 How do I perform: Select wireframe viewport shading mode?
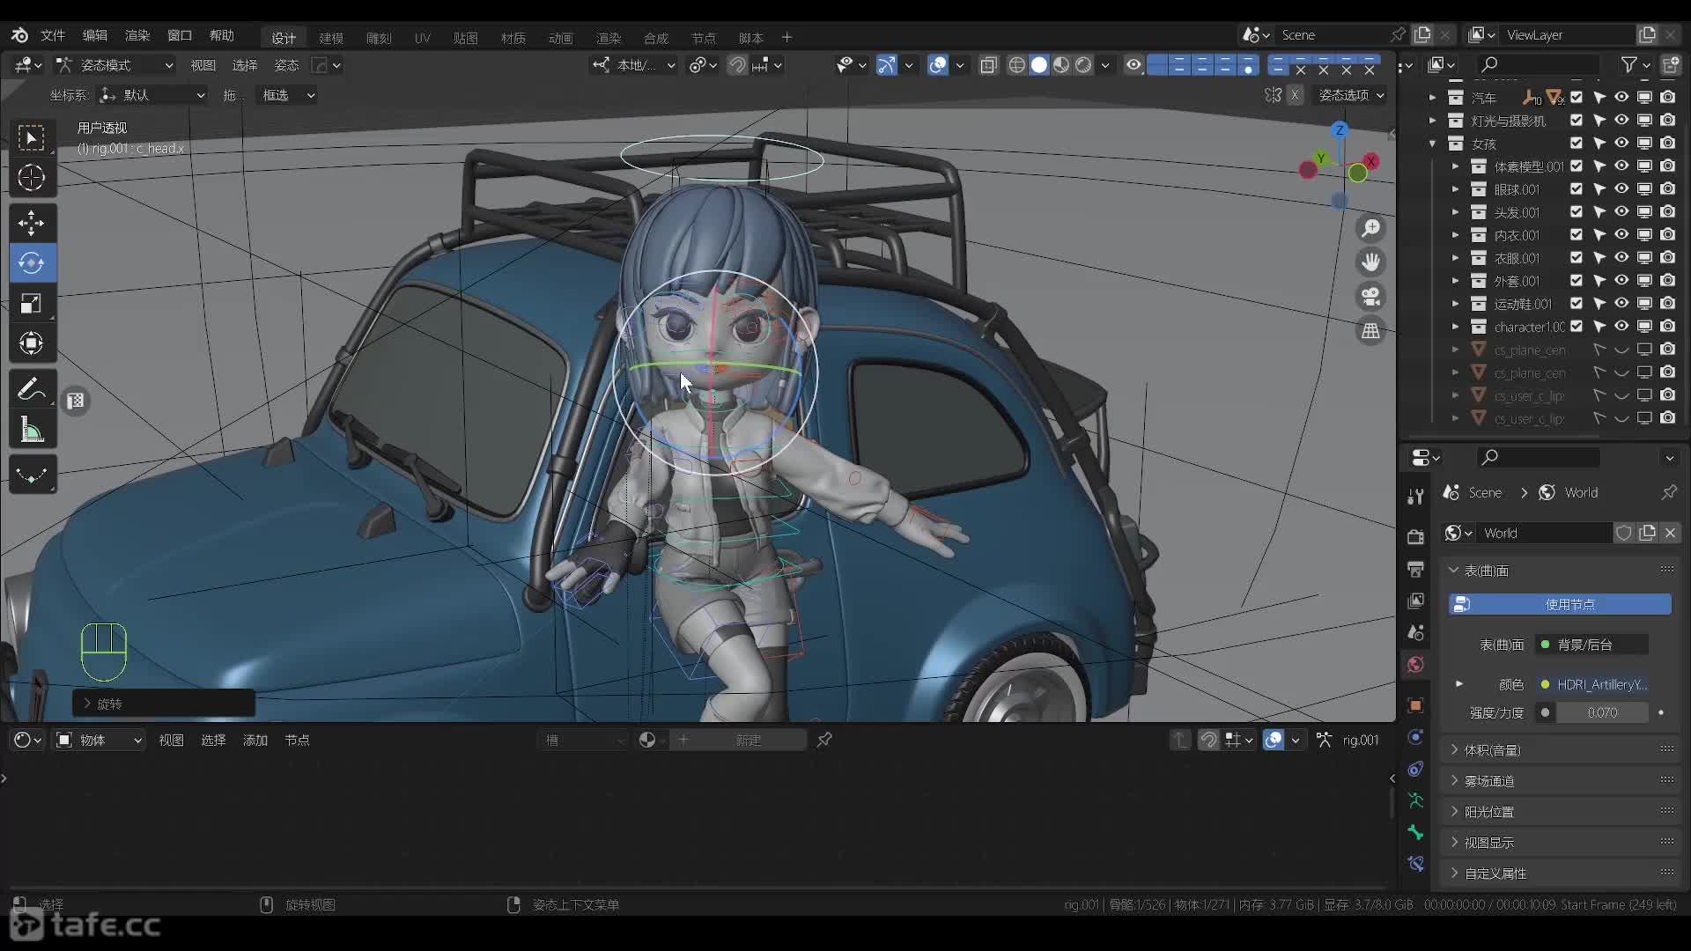click(1017, 65)
